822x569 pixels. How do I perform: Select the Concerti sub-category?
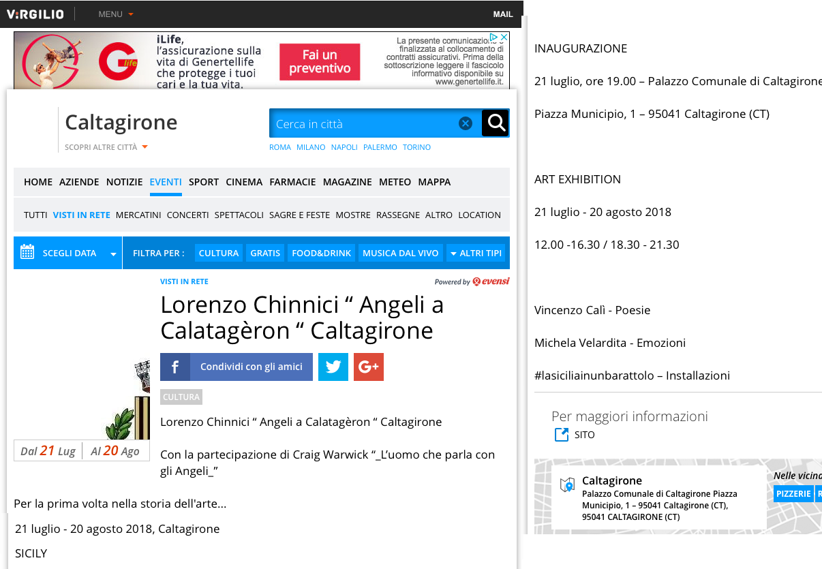[x=187, y=215]
